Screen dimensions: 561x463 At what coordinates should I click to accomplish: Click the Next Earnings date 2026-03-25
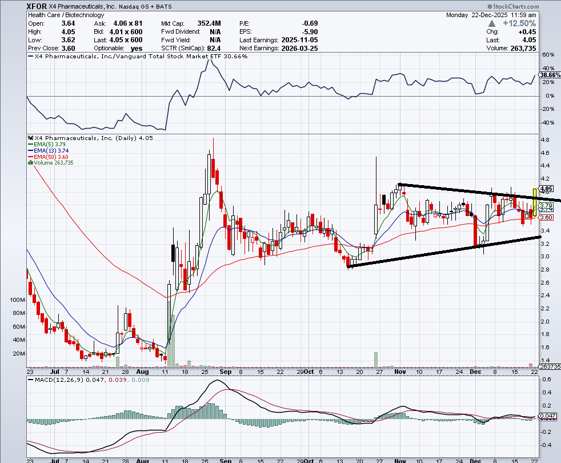coord(299,49)
